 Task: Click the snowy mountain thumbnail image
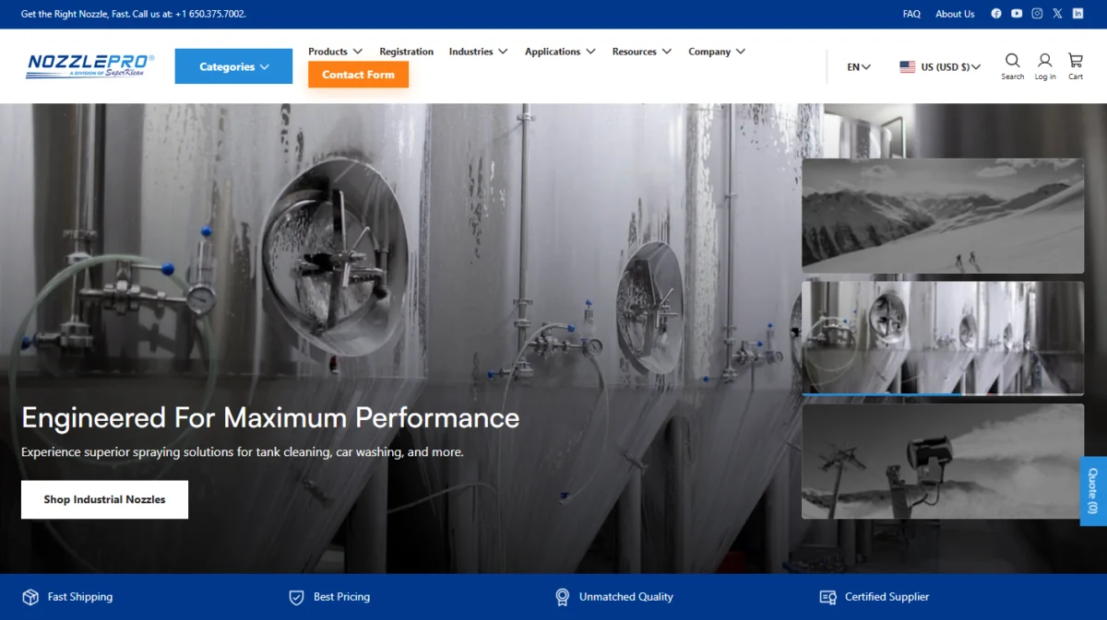click(x=942, y=216)
